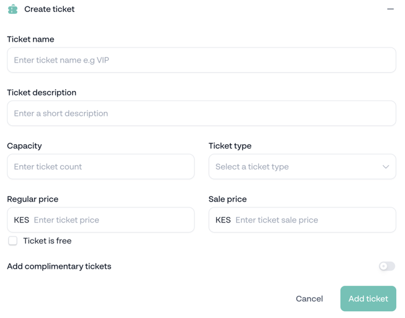Click the Ticket name field label
The image size is (405, 318).
[30, 39]
